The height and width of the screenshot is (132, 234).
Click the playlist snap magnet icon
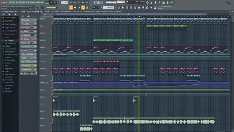(24, 11)
